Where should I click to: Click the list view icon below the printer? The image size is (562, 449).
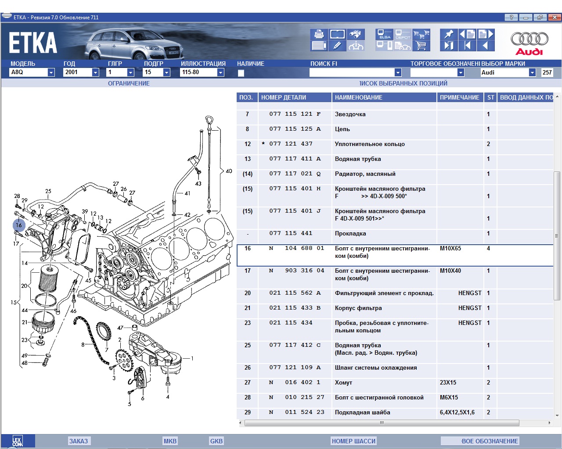[319, 46]
